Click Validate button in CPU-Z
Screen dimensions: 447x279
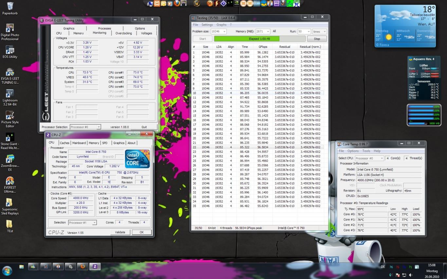coord(120,232)
